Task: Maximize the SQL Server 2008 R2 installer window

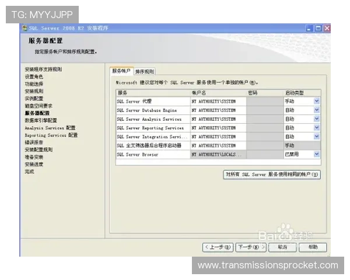Action: pyautogui.click(x=318, y=29)
